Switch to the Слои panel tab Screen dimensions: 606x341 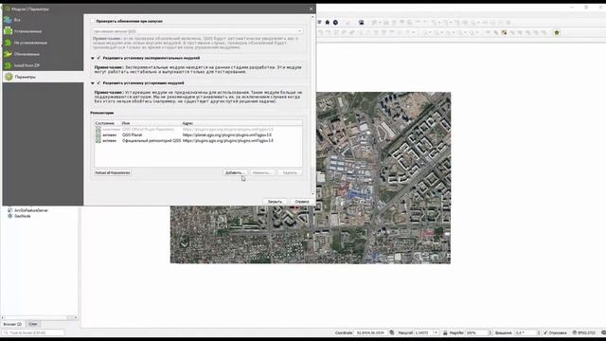coord(33,324)
